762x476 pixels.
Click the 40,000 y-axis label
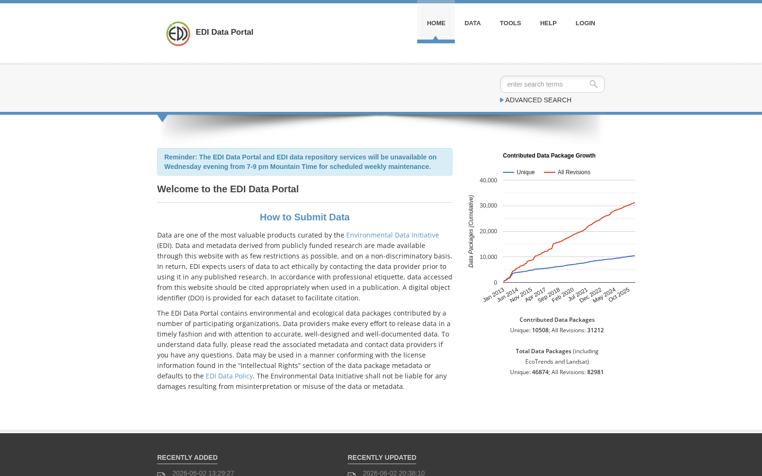[488, 180]
